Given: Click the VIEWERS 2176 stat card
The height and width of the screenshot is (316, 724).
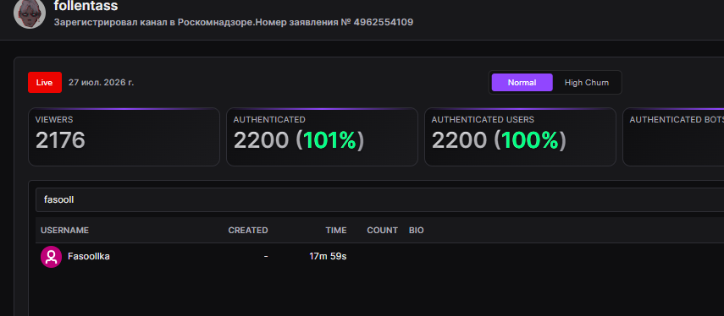Looking at the screenshot, I should pyautogui.click(x=124, y=137).
